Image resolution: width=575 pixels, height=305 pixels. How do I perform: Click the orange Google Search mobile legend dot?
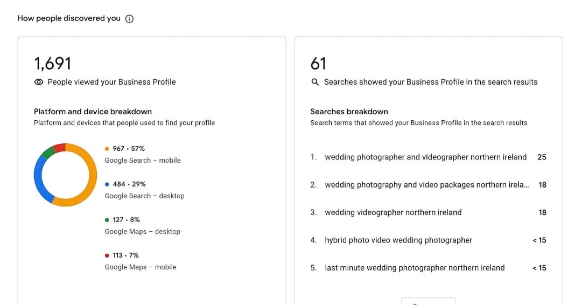point(107,149)
